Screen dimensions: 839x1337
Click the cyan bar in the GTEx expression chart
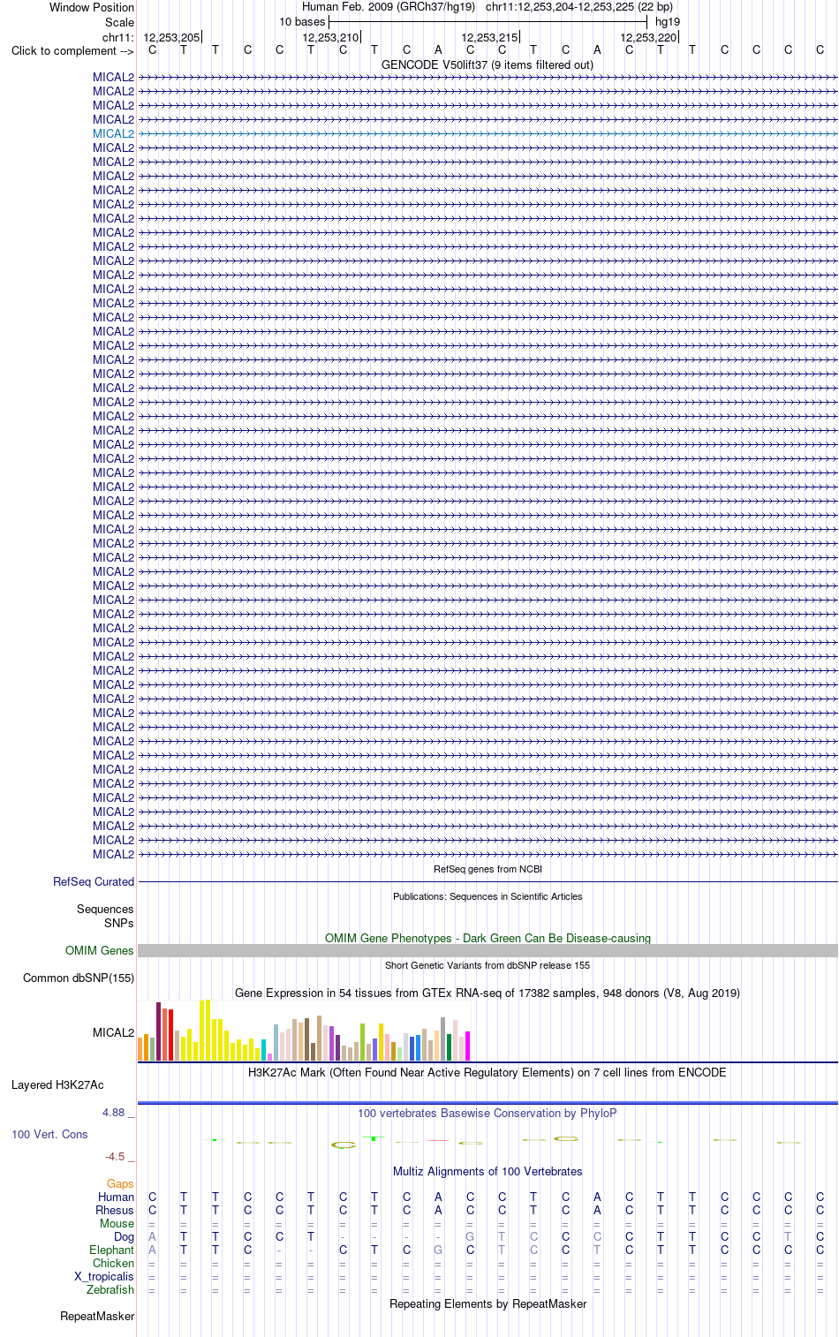click(263, 1050)
